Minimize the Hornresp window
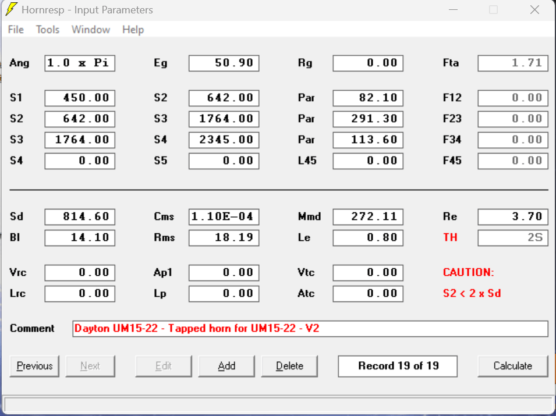556x416 pixels. click(453, 9)
